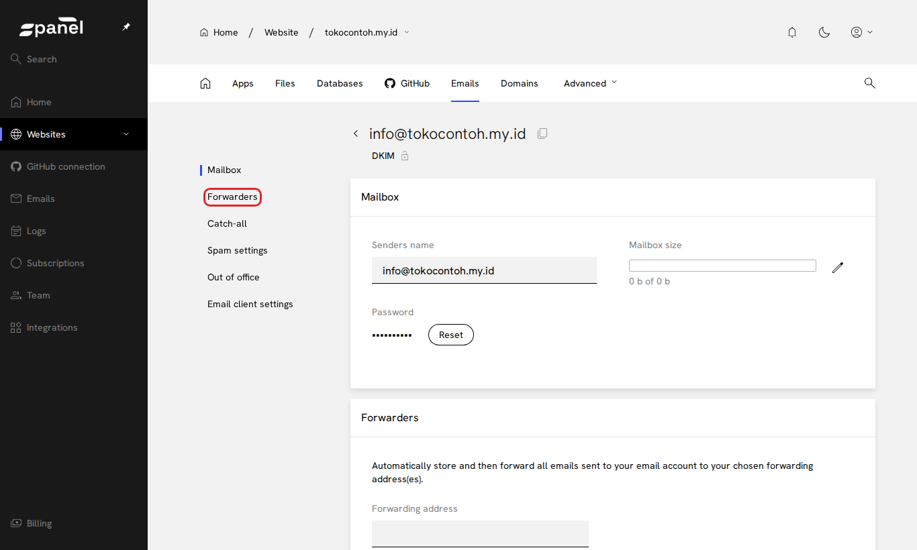This screenshot has width=917, height=550.
Task: Copy the email address info@tokocontoh.my.id
Action: pyautogui.click(x=542, y=133)
